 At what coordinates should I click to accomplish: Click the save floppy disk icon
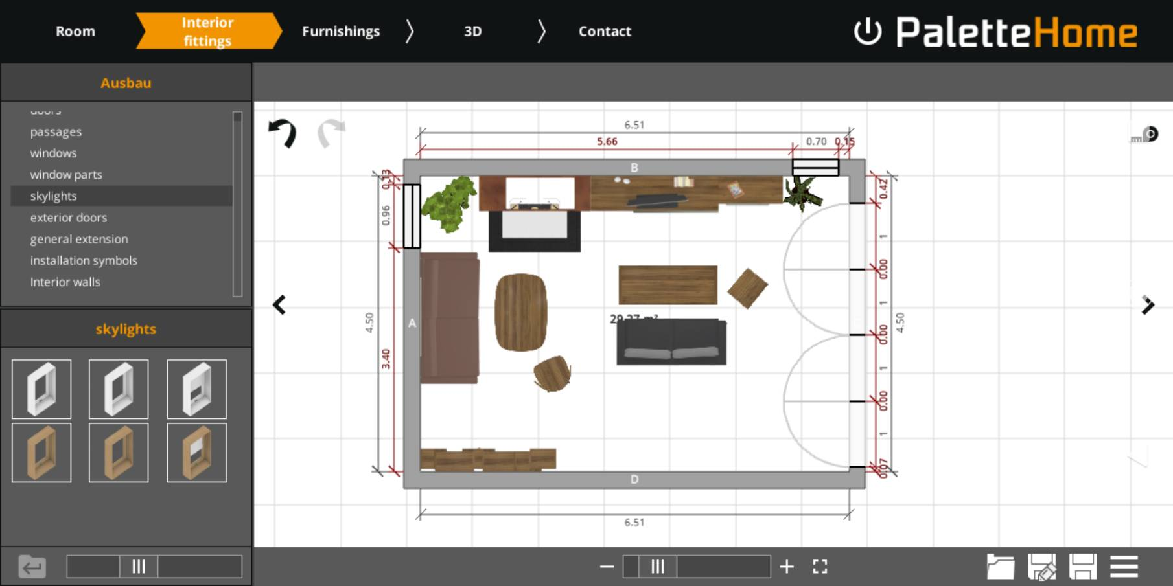1083,567
